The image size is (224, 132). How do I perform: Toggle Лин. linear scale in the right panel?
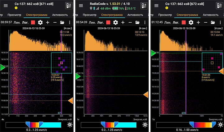166,22
